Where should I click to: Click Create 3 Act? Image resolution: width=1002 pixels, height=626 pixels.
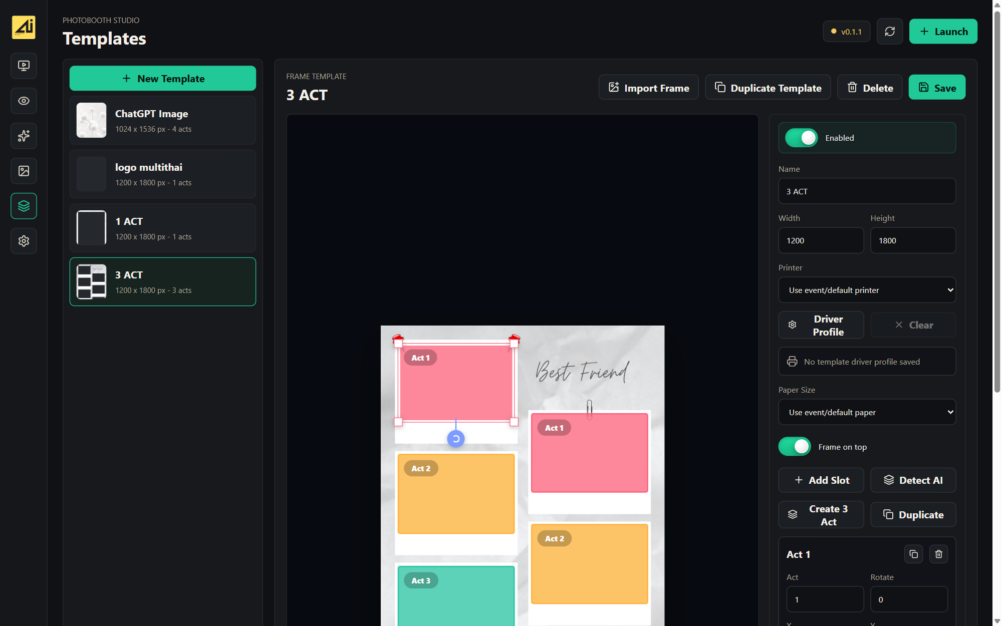821,515
